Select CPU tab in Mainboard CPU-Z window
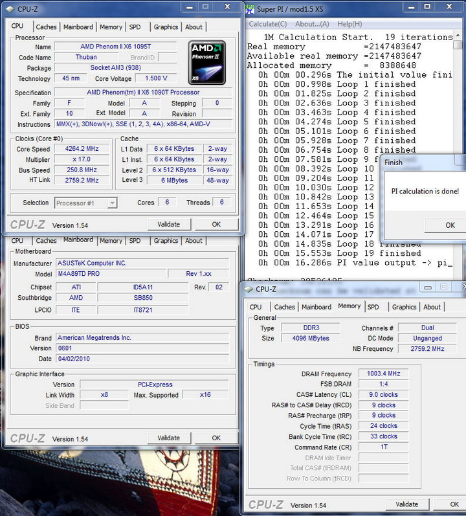The height and width of the screenshot is (516, 466). pyautogui.click(x=17, y=241)
